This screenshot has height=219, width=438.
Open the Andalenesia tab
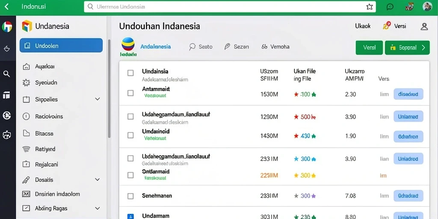[x=156, y=47]
